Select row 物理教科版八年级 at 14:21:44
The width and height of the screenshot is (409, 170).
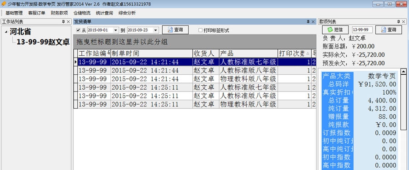click(x=195, y=78)
